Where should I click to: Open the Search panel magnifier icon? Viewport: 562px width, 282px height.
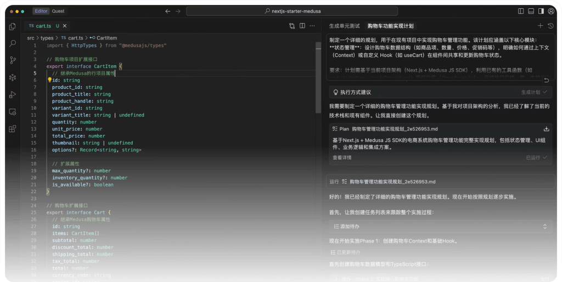tap(12, 43)
